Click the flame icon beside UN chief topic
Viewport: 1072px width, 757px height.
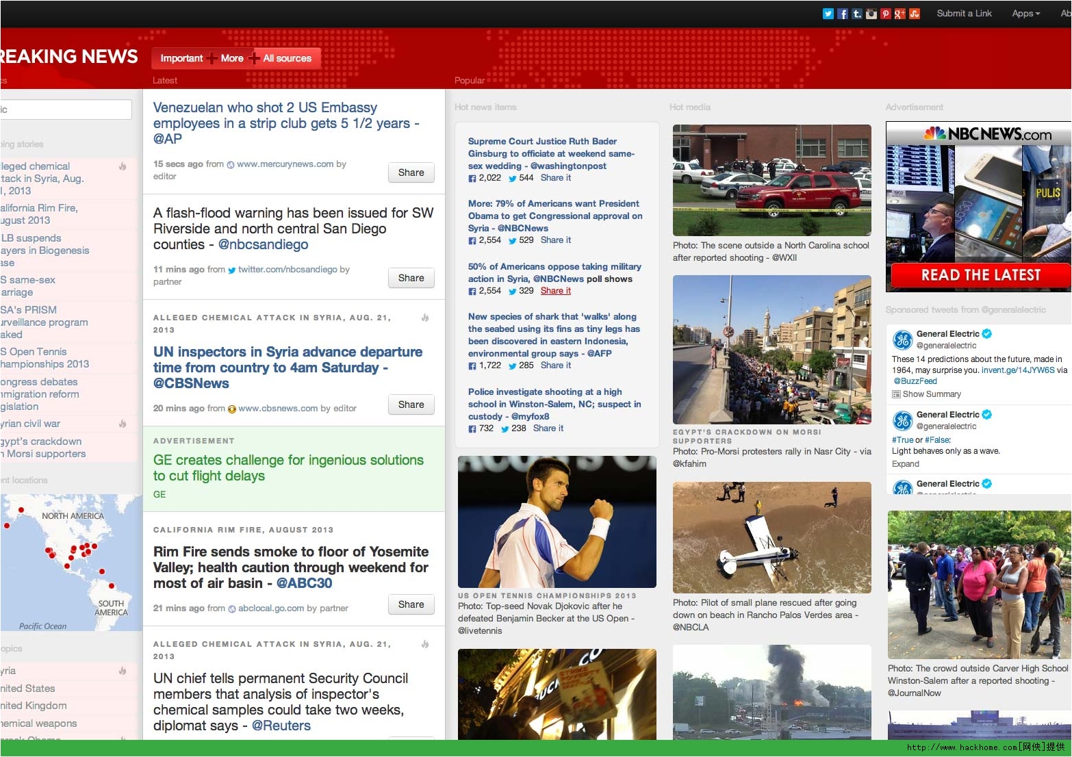tap(425, 644)
